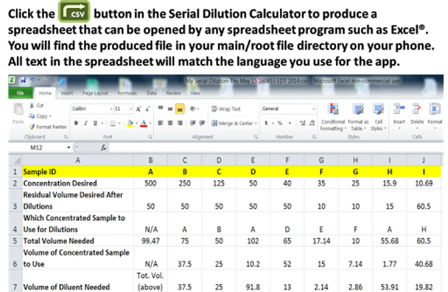Toggle Underline formatting
Image resolution: width=448 pixels, height=292 pixels.
pos(95,123)
